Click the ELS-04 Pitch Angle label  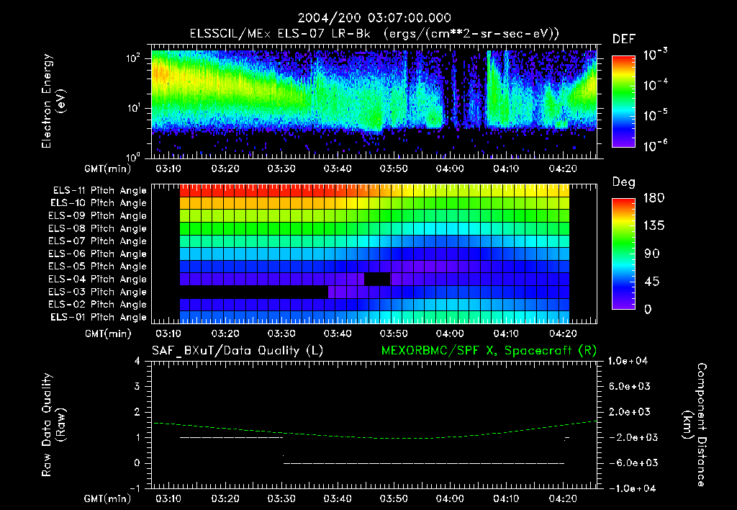[98, 279]
